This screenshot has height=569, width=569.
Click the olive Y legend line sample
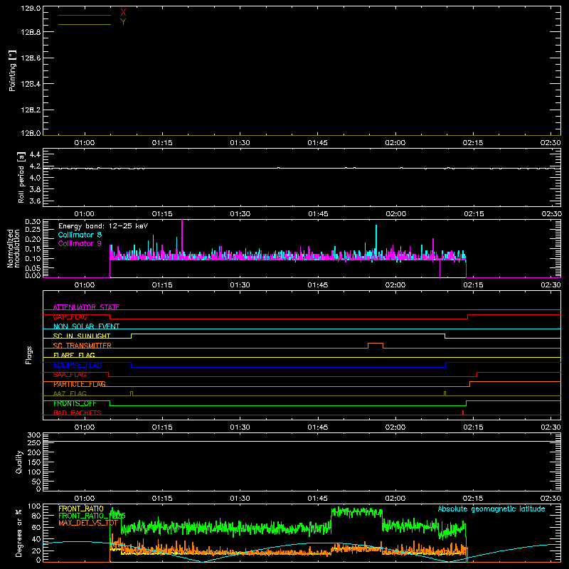click(85, 24)
